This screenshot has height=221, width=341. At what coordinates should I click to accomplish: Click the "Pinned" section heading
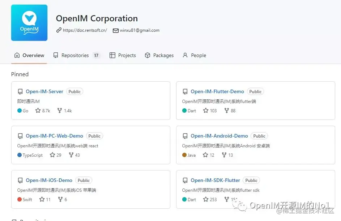20,74
